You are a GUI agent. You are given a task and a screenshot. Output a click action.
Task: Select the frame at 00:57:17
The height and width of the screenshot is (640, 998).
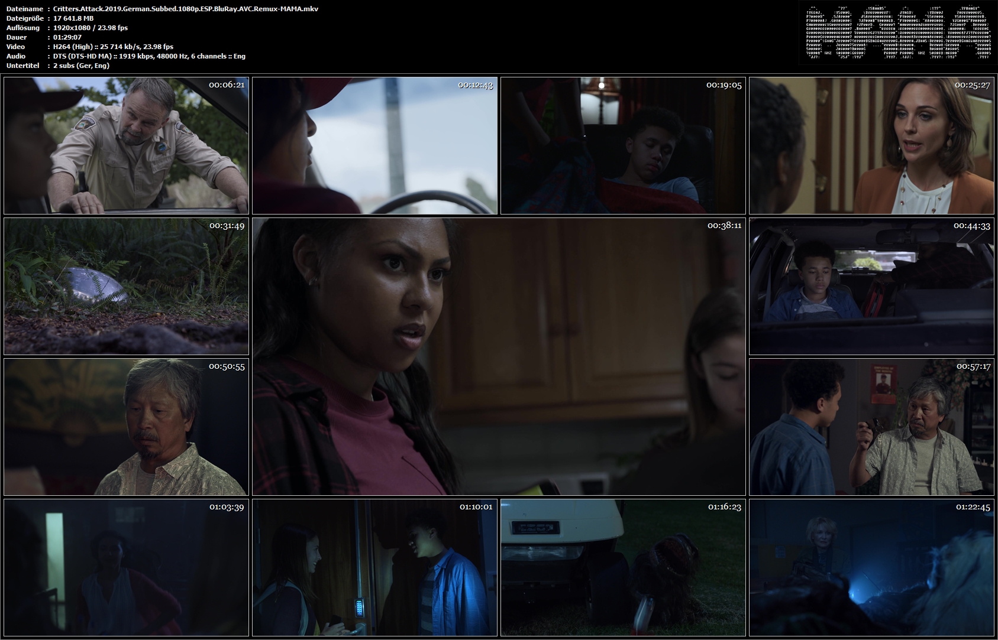click(x=871, y=427)
